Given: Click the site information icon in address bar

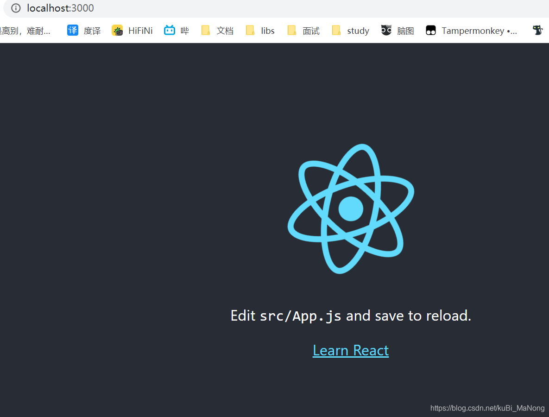Looking at the screenshot, I should (x=16, y=8).
